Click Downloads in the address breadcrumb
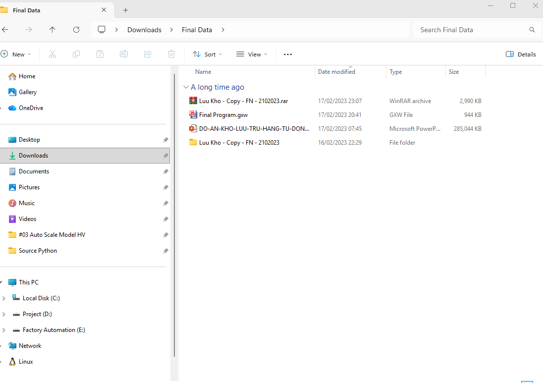The width and height of the screenshot is (543, 383). coord(144,30)
